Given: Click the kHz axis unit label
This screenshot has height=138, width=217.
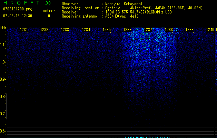Looking at the screenshot, I should click(x=3, y=28).
